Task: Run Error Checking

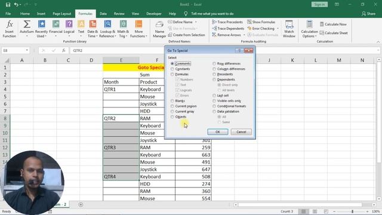Action: coord(261,29)
